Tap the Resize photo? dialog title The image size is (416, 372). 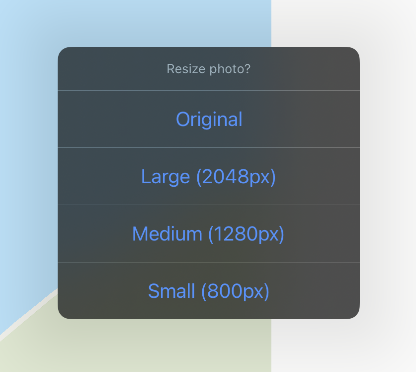tap(208, 69)
